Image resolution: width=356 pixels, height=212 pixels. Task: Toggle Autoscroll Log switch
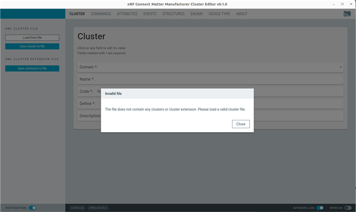pyautogui.click(x=320, y=208)
